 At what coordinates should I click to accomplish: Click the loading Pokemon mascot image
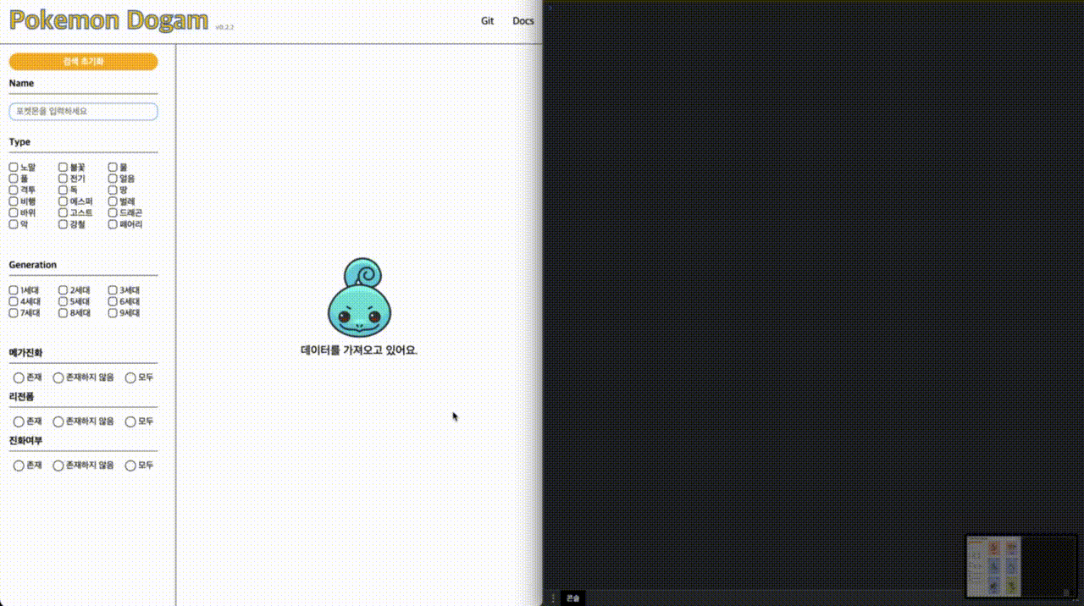pyautogui.click(x=359, y=298)
